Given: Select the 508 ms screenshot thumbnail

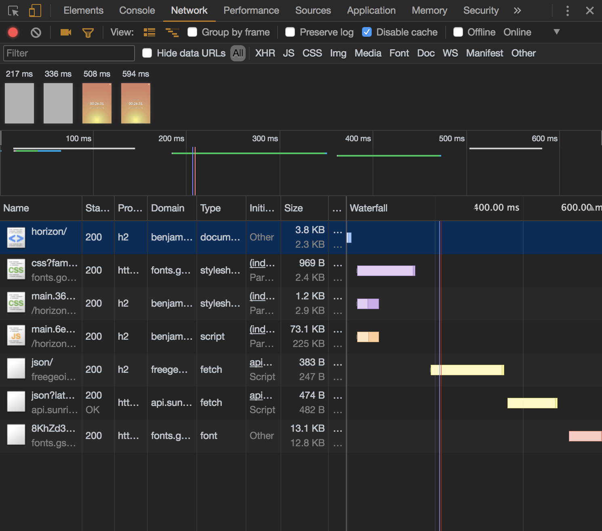Looking at the screenshot, I should tap(97, 103).
